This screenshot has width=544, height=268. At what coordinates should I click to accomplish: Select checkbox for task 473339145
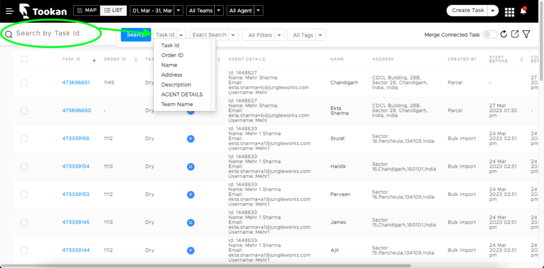[x=24, y=222]
